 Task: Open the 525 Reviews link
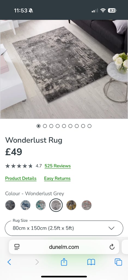[x=58, y=166]
